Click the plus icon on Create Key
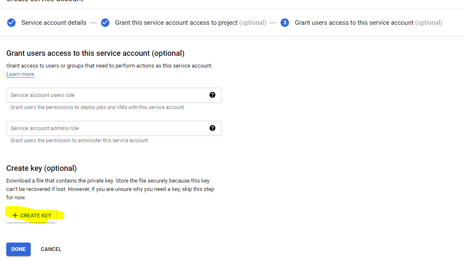Image resolution: width=464 pixels, height=269 pixels. click(x=15, y=215)
